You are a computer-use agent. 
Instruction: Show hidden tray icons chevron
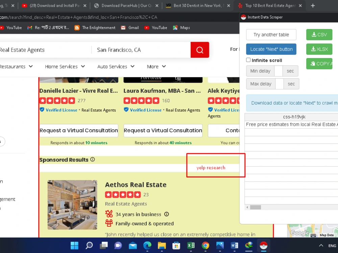pyautogui.click(x=321, y=246)
